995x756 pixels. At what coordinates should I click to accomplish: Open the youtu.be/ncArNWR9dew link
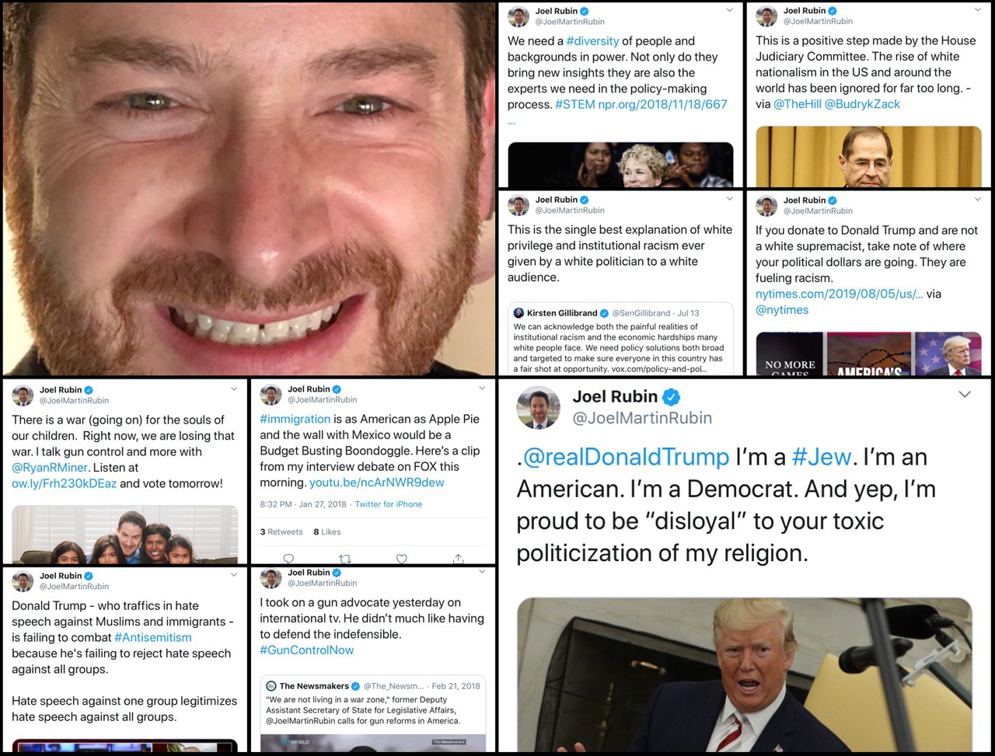pos(377,483)
